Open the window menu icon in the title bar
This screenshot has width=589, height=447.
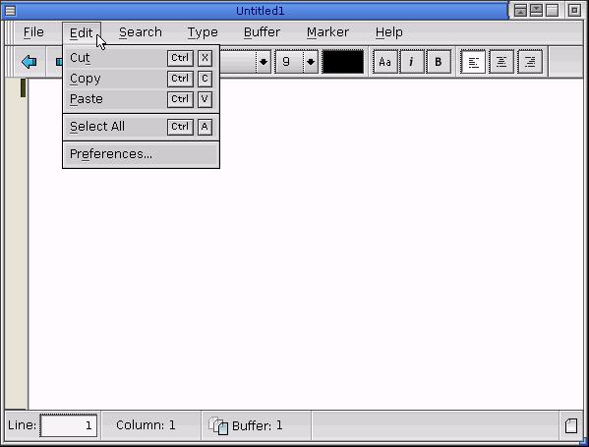click(10, 11)
